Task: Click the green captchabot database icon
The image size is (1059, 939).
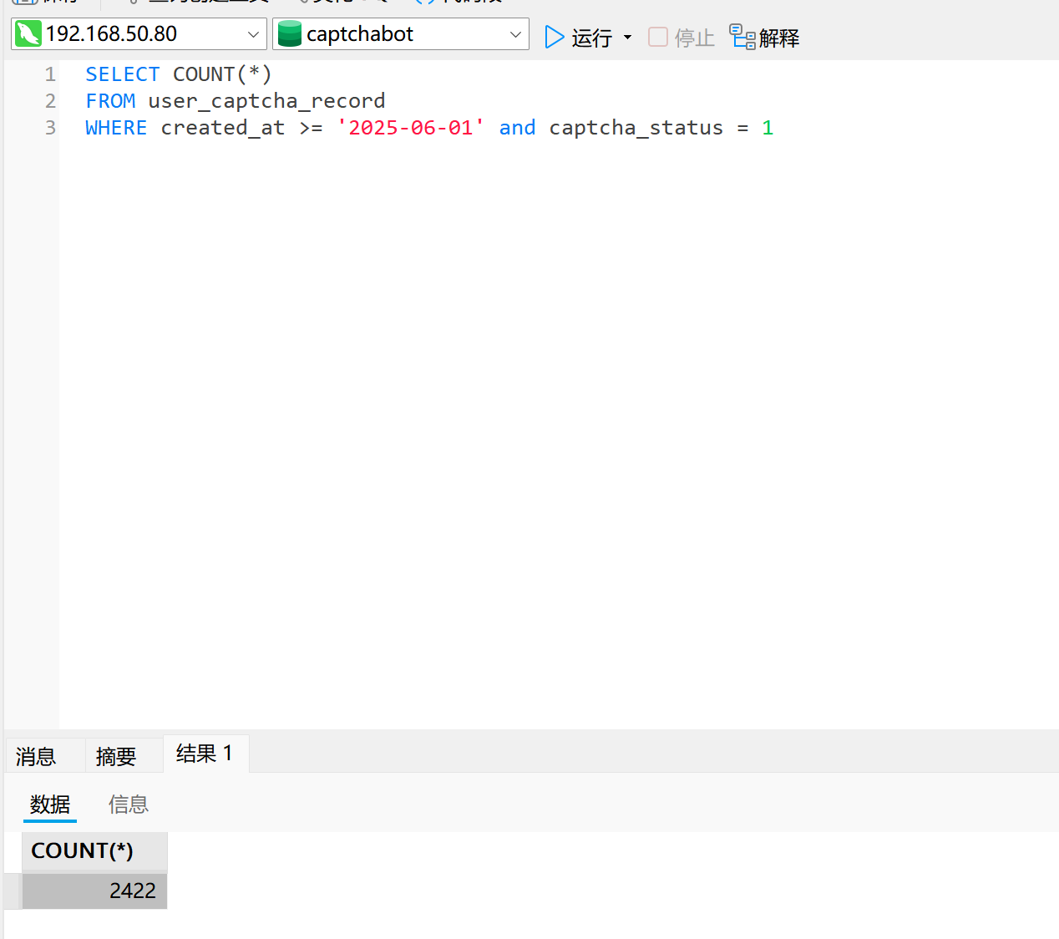Action: coord(289,34)
